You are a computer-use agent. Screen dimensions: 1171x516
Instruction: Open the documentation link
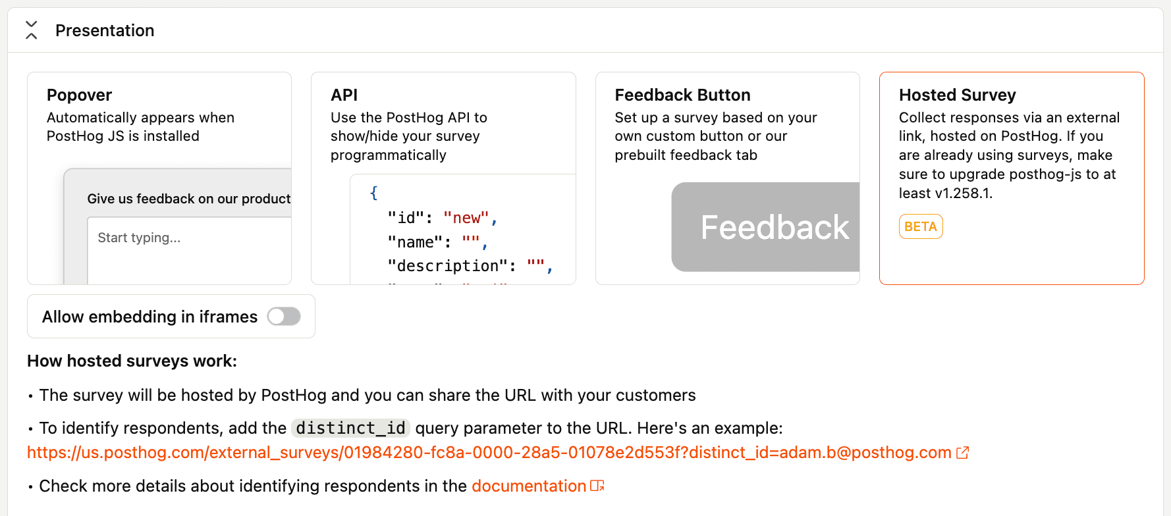529,486
